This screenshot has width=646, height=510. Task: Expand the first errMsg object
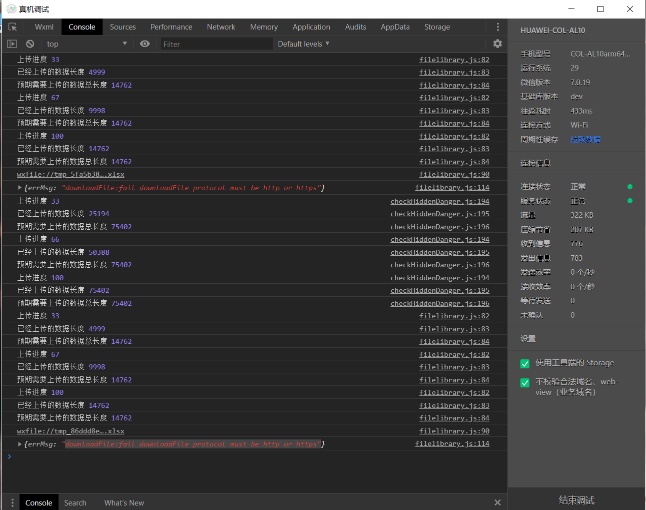20,188
